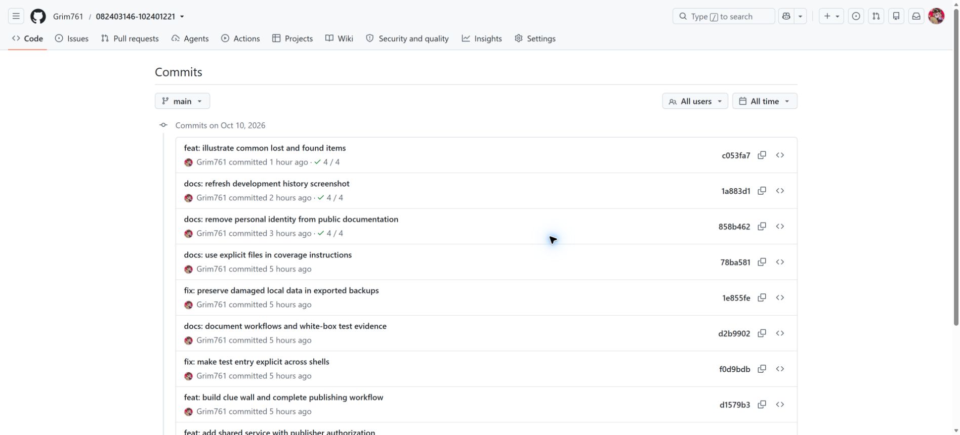
Task: Open the All users filter dropdown
Action: [x=695, y=101]
